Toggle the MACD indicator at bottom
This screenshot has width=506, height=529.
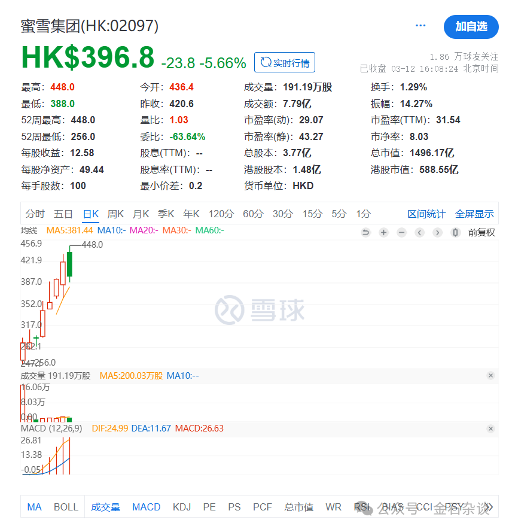point(147,507)
